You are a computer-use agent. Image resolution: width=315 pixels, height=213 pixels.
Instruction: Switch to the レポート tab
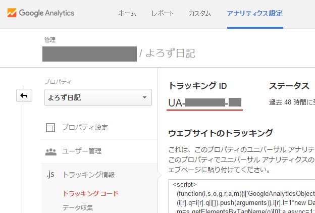click(163, 14)
